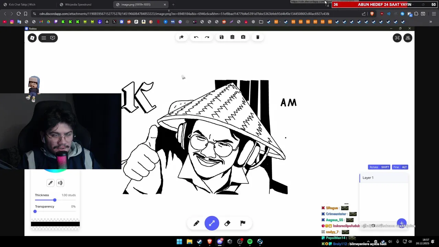Click the Brave shields lion icon
439x247 pixels.
(x=372, y=14)
